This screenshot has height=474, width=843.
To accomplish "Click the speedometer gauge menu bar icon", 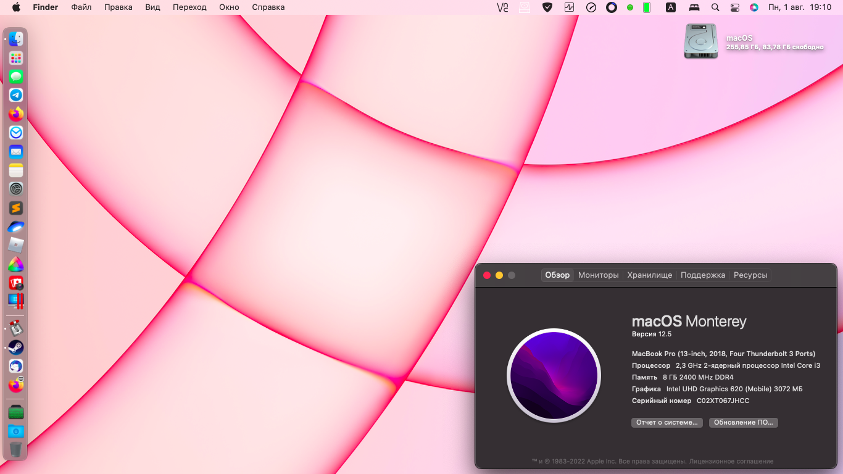I will coord(591,7).
